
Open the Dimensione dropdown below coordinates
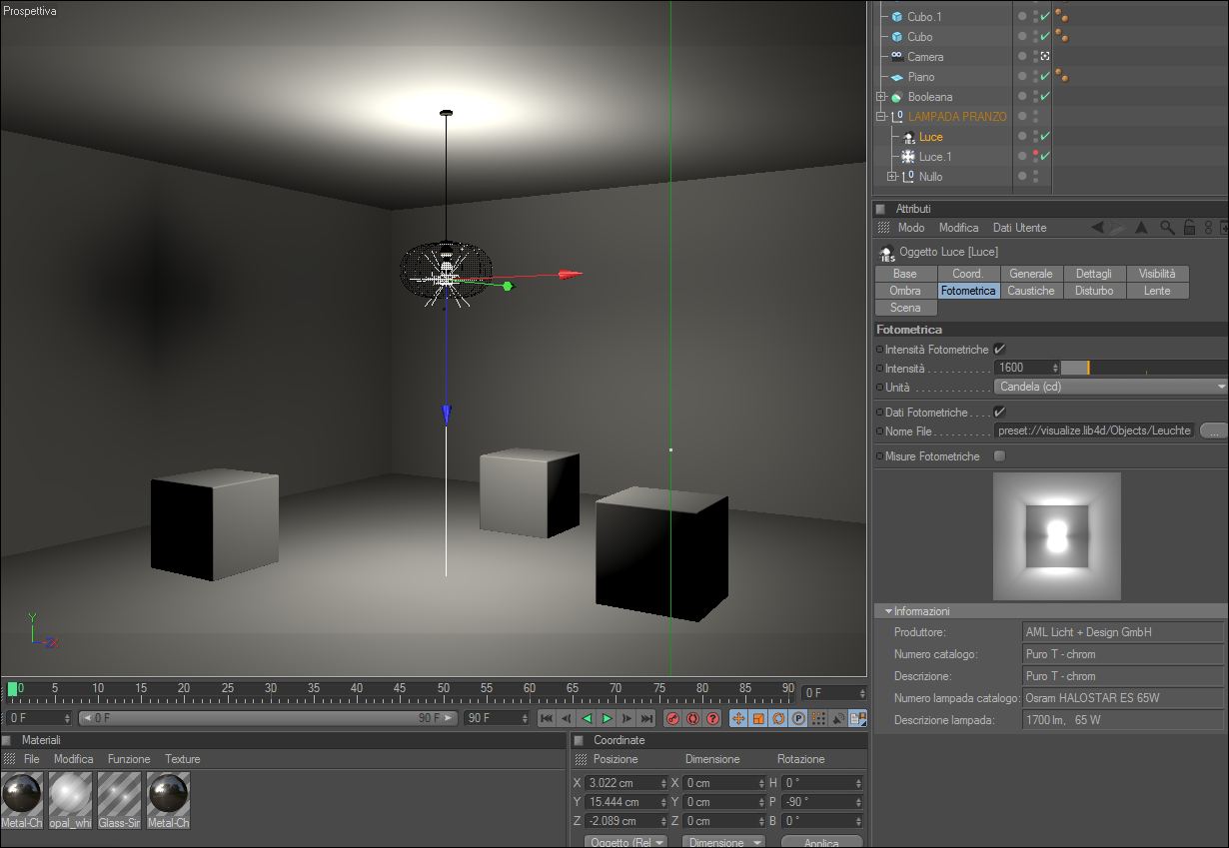click(723, 842)
